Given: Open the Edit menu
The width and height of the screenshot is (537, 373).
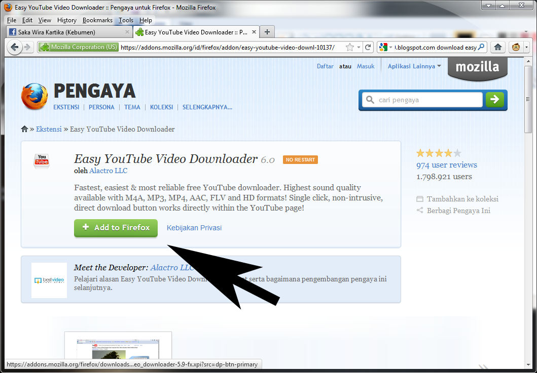Looking at the screenshot, I should click(27, 20).
